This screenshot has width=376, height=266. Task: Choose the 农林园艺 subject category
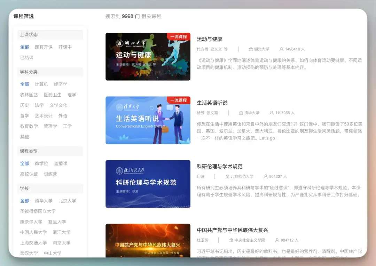[29, 95]
